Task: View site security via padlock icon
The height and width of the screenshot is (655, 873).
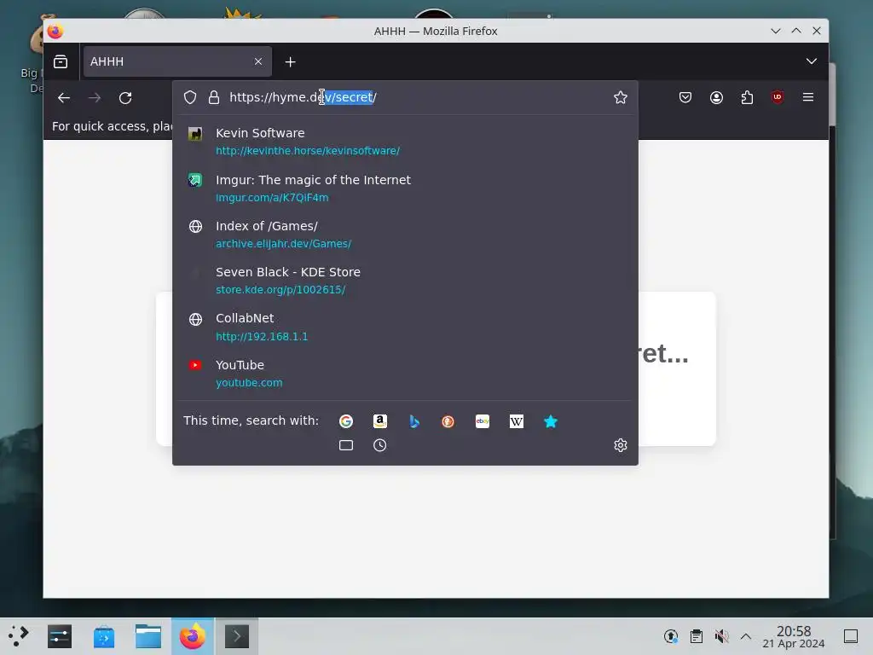Action: tap(214, 97)
